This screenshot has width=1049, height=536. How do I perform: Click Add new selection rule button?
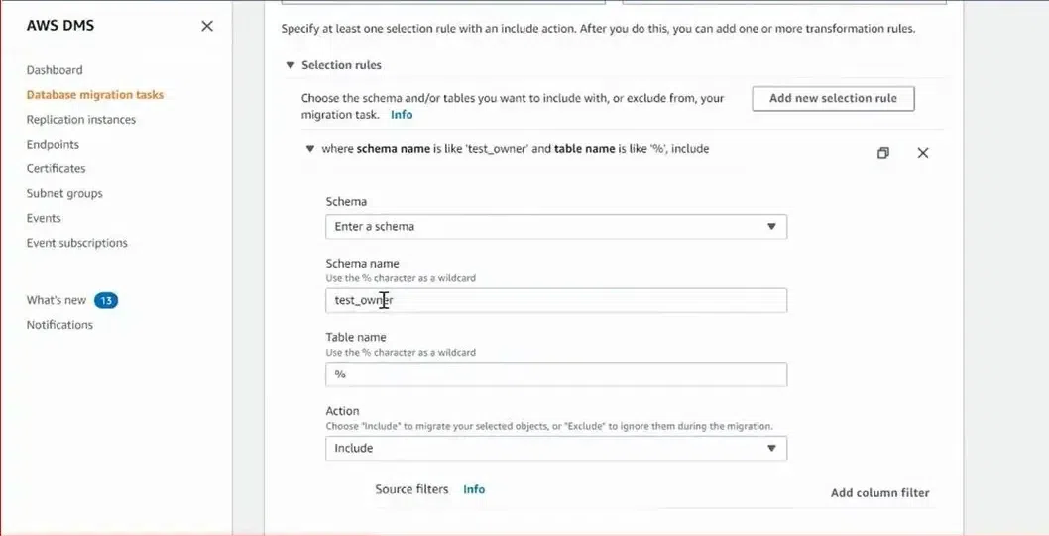tap(833, 99)
